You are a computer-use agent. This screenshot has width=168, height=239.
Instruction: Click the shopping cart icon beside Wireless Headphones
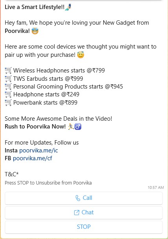point(8,71)
